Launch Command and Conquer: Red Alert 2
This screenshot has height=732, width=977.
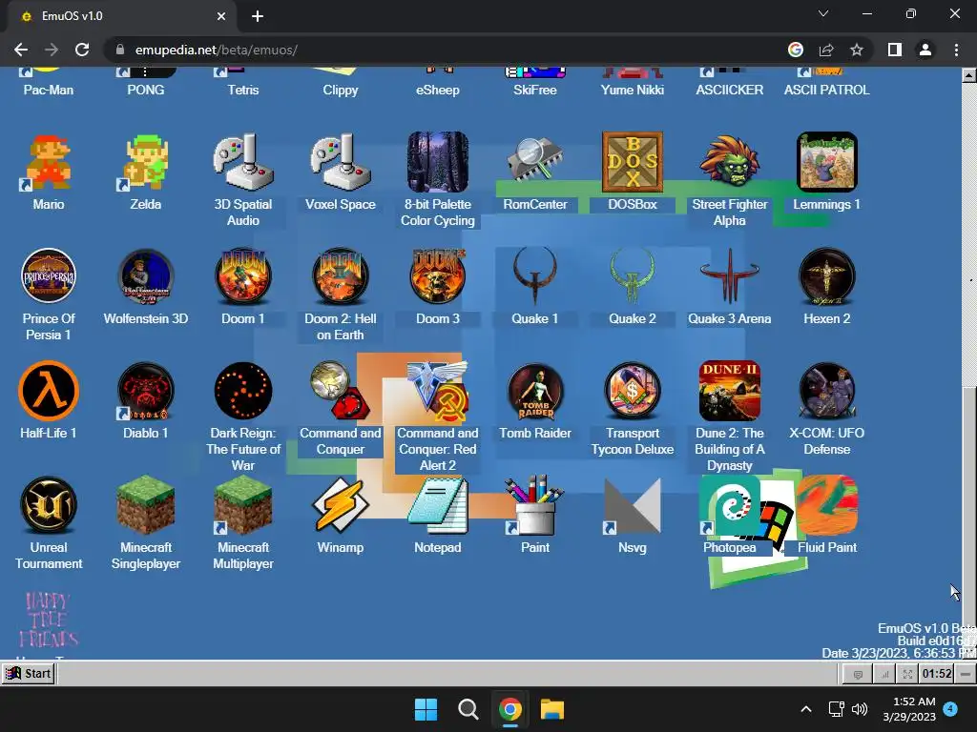437,392
